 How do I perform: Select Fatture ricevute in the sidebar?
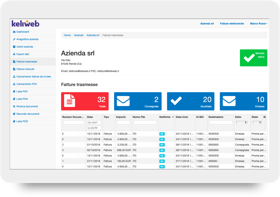pos(25,69)
